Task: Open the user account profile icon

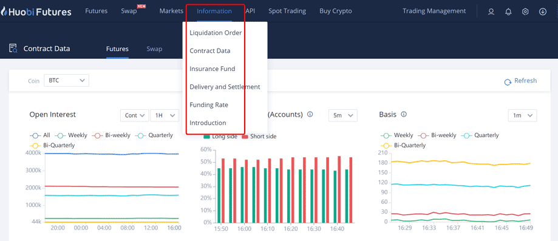Action: [x=491, y=12]
